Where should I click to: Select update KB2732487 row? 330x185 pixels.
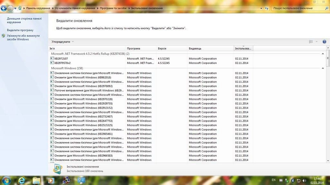151,116
